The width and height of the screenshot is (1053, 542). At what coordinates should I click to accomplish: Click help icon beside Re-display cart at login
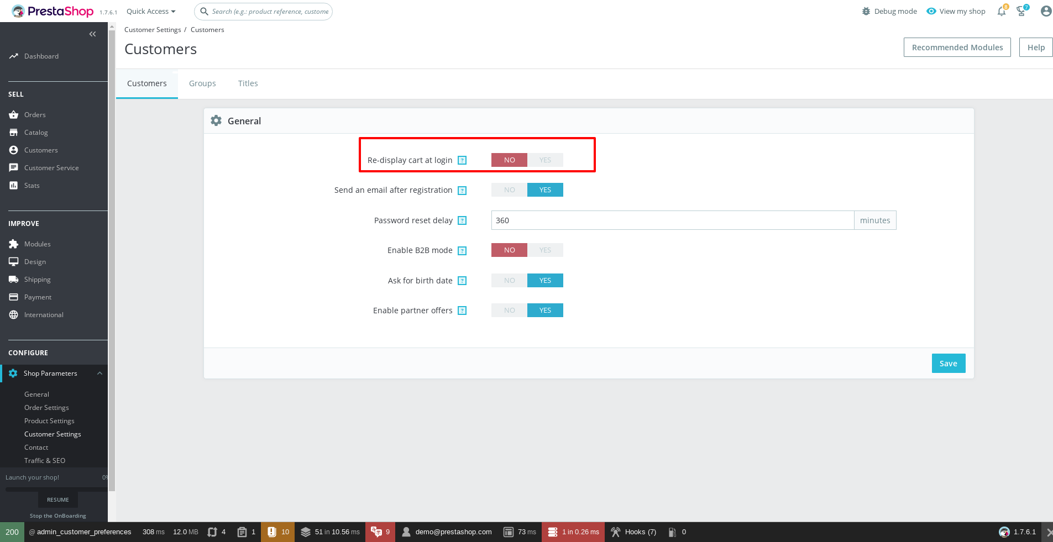click(x=463, y=160)
